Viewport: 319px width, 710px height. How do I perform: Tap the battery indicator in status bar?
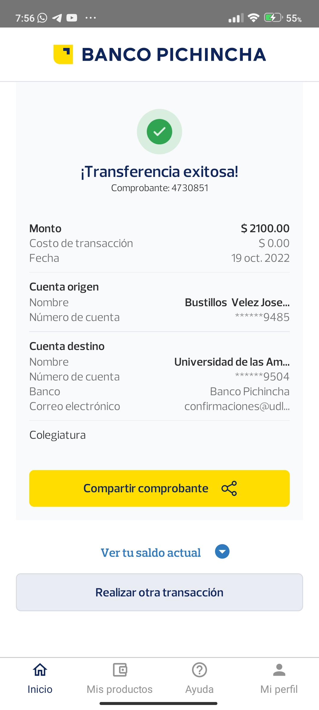(273, 18)
